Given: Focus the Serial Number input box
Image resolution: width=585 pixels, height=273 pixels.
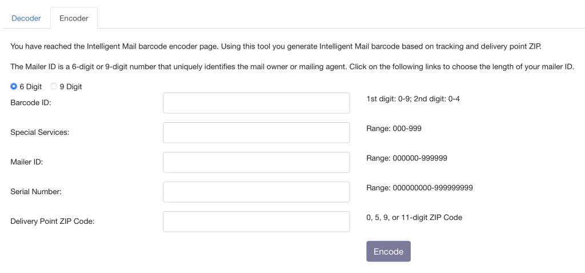Looking at the screenshot, I should click(256, 192).
